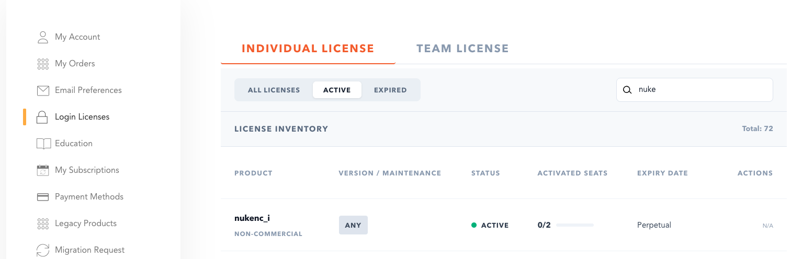This screenshot has height=259, width=791.
Task: View My Subscriptions
Action: tap(87, 170)
